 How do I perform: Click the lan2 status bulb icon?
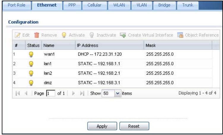tap(31, 73)
